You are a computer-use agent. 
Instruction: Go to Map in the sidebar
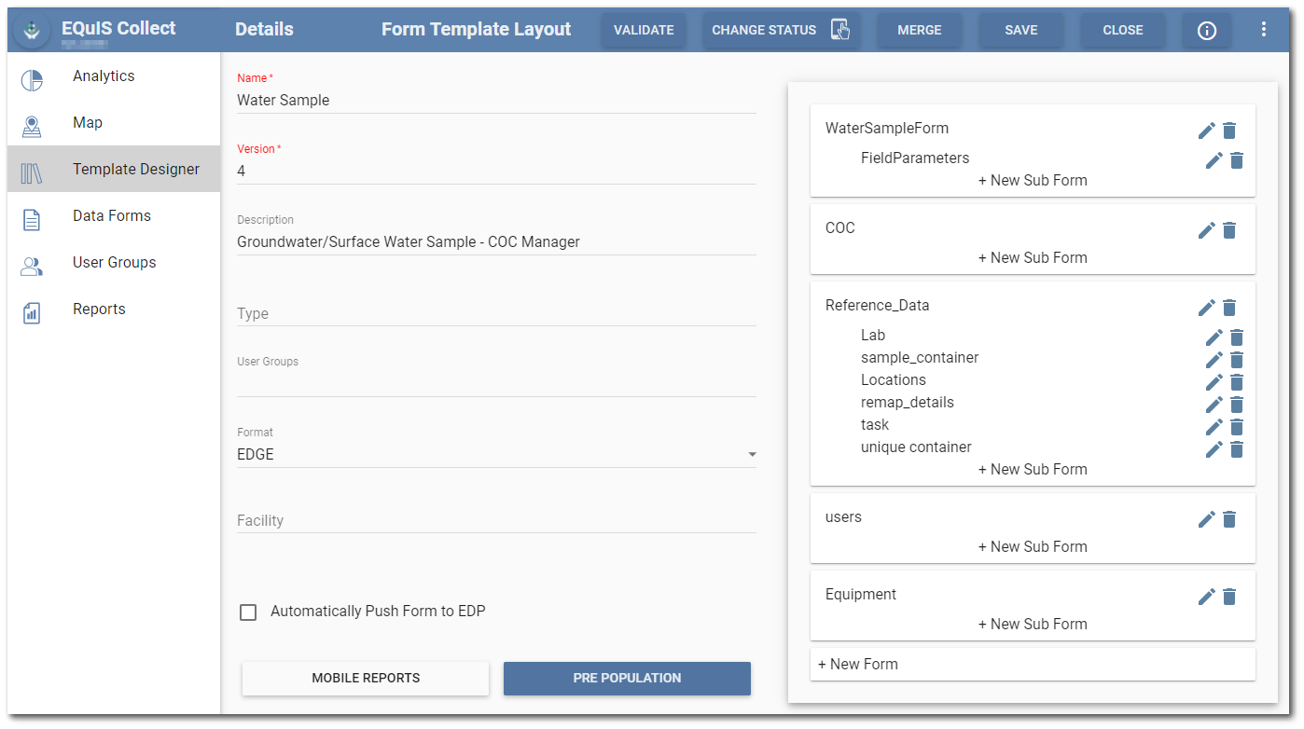click(114, 123)
